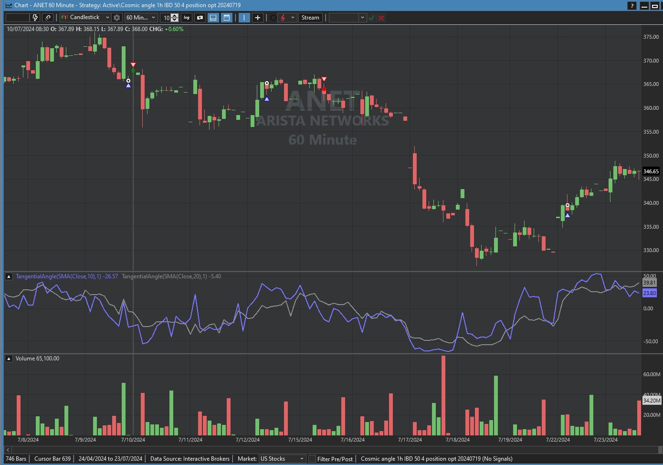
Task: Toggle the top toolbar pane icon
Action: (227, 18)
